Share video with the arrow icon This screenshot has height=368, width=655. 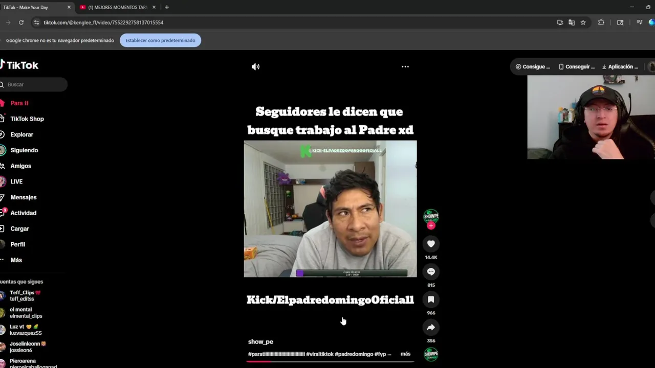[x=431, y=328]
